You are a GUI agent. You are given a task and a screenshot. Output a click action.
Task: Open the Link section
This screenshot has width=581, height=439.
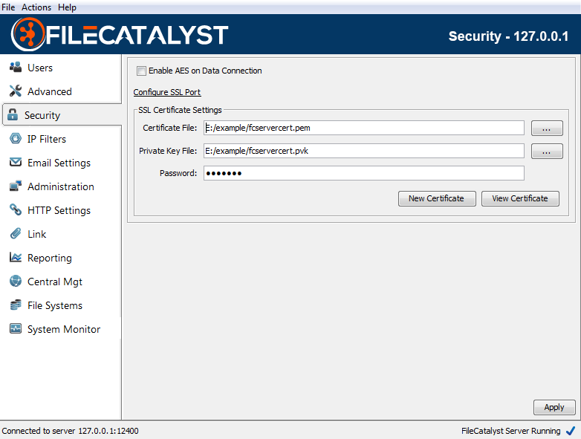36,234
